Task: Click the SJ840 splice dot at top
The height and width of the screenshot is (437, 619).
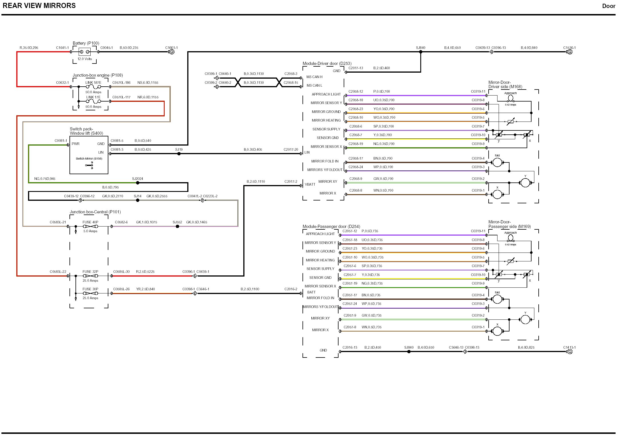Action: 421,52
